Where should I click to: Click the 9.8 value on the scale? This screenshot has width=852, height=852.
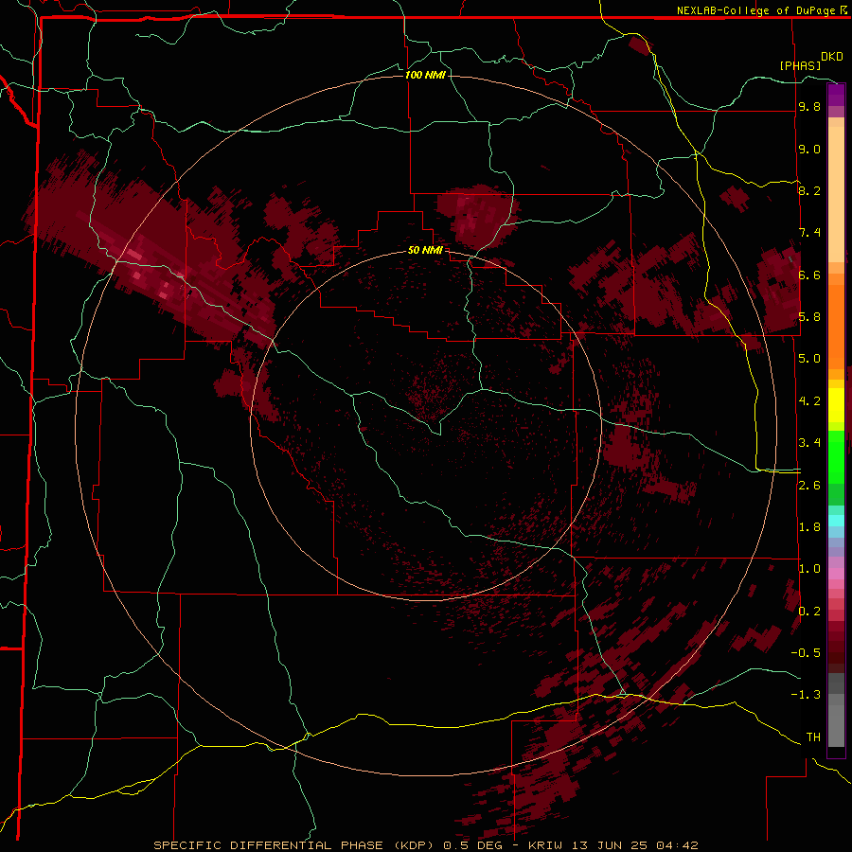(x=809, y=107)
